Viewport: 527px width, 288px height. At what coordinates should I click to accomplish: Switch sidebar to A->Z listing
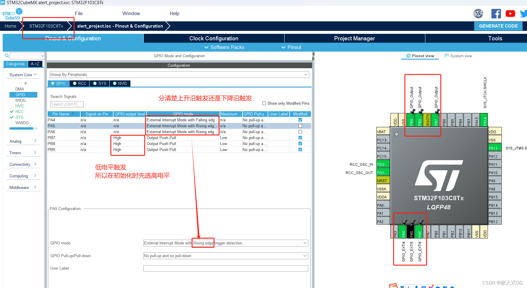pos(35,64)
